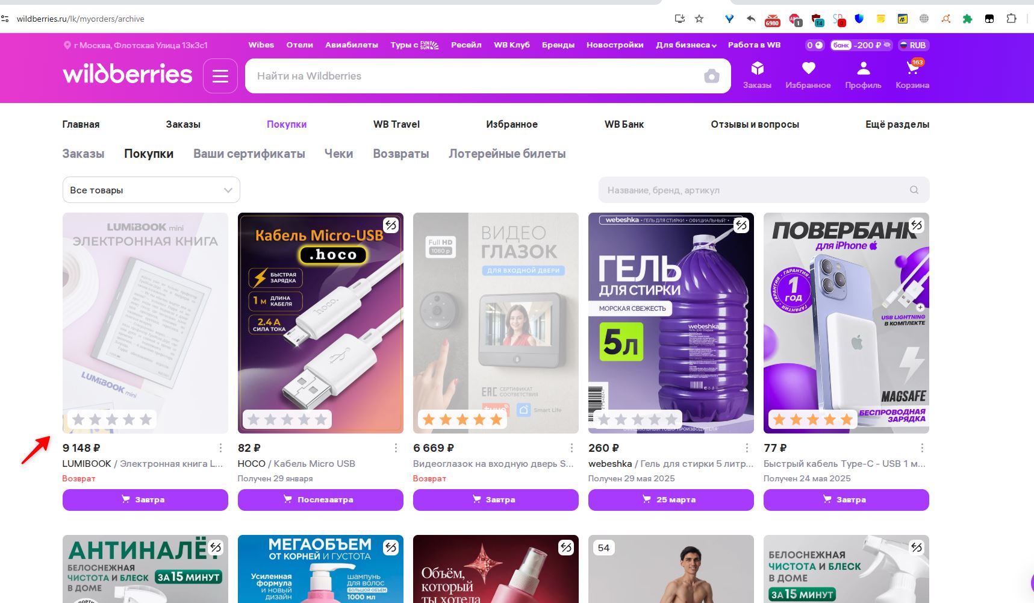The height and width of the screenshot is (603, 1034).
Task: Add LUMIBOOK e-book to cart, Завтра
Action: click(145, 500)
